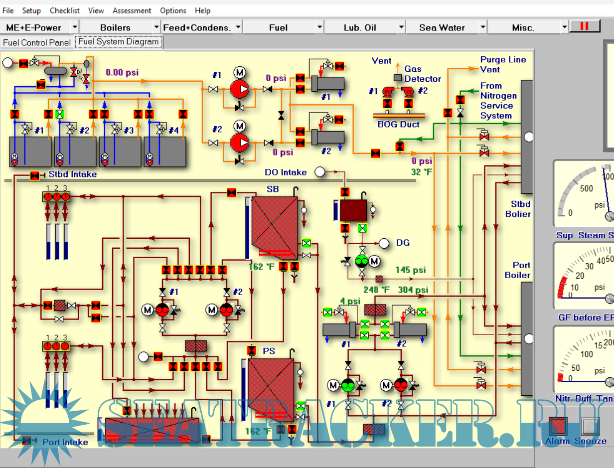Click gas fuel pump #1 at top
The height and width of the screenshot is (468, 614).
(x=239, y=89)
